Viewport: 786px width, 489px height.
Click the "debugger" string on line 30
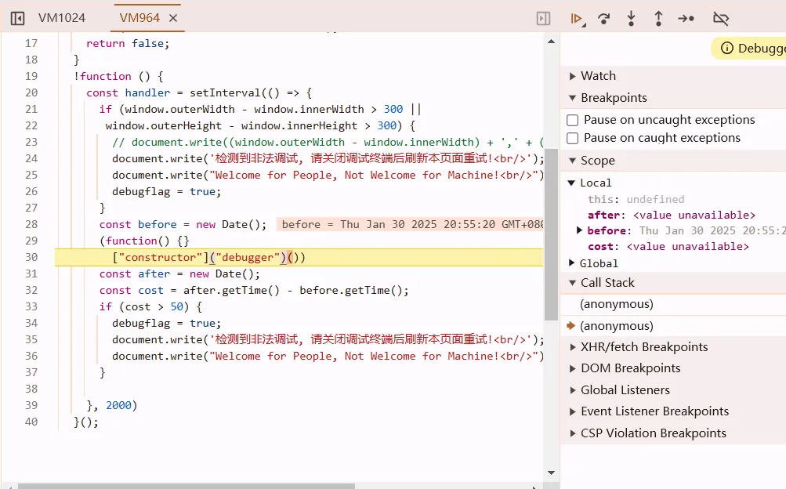[x=247, y=258]
